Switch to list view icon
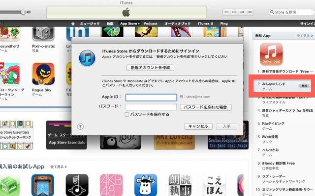 [x=226, y=12]
